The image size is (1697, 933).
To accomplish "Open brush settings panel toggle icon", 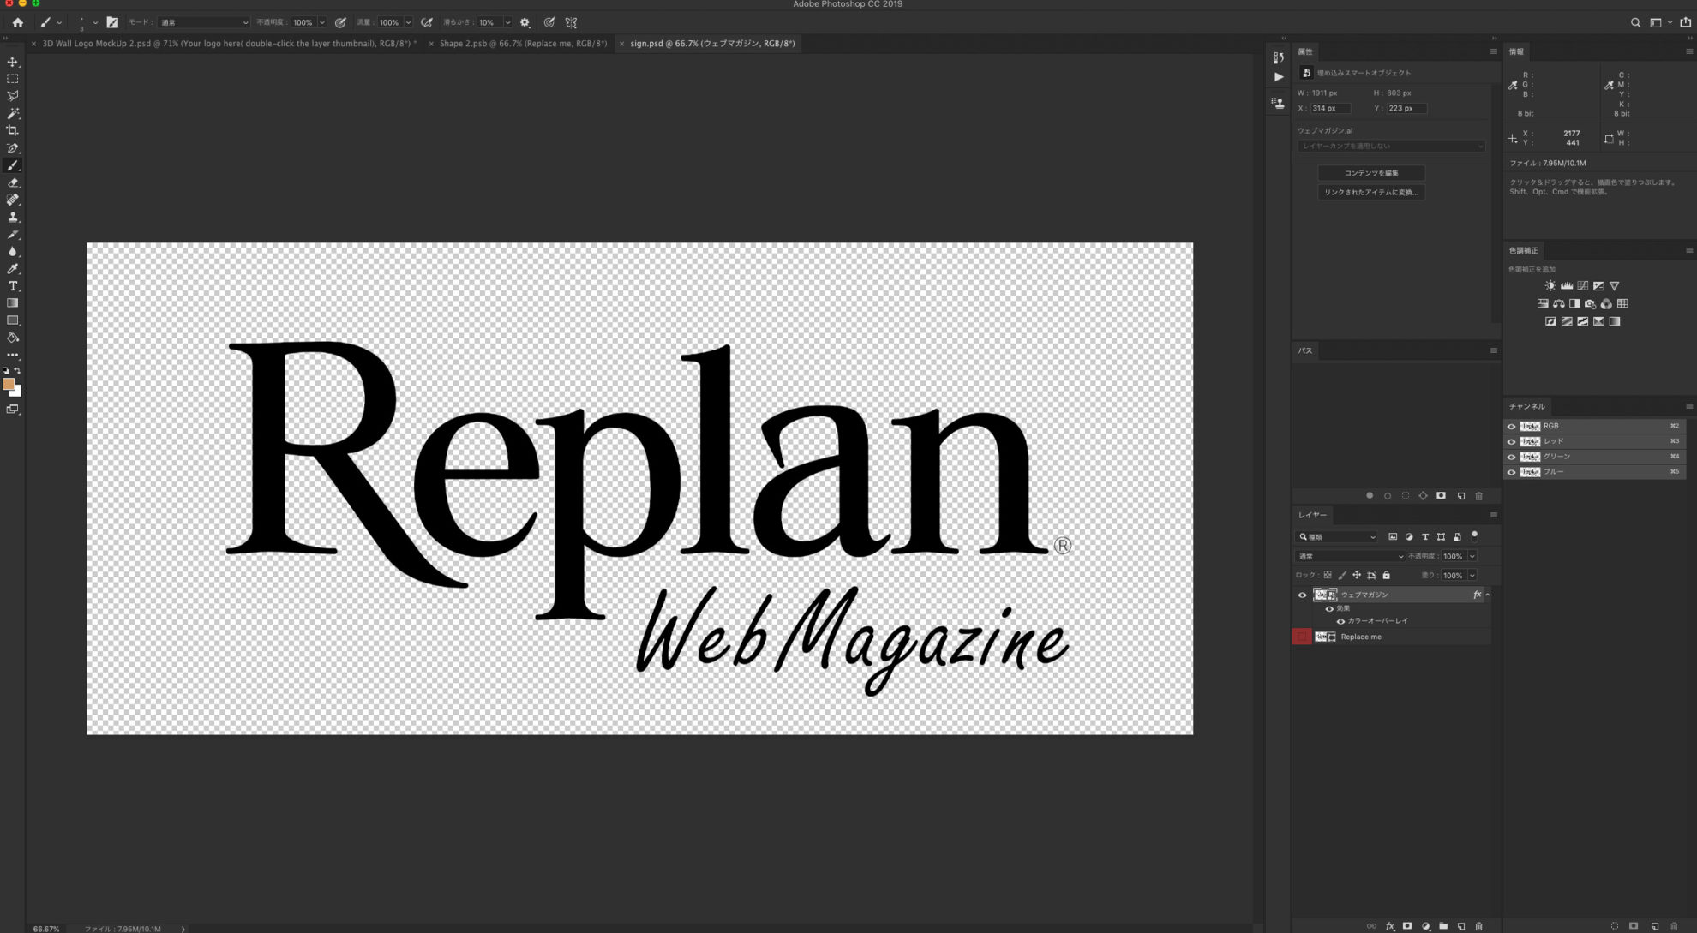I will point(112,22).
